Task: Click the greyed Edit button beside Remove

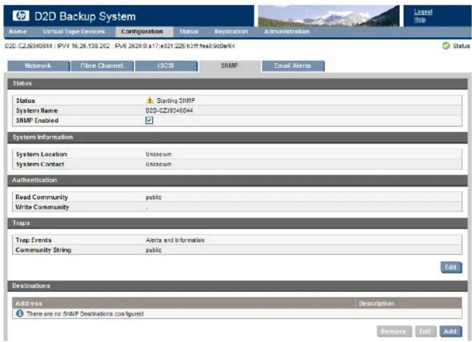Action: point(425,331)
